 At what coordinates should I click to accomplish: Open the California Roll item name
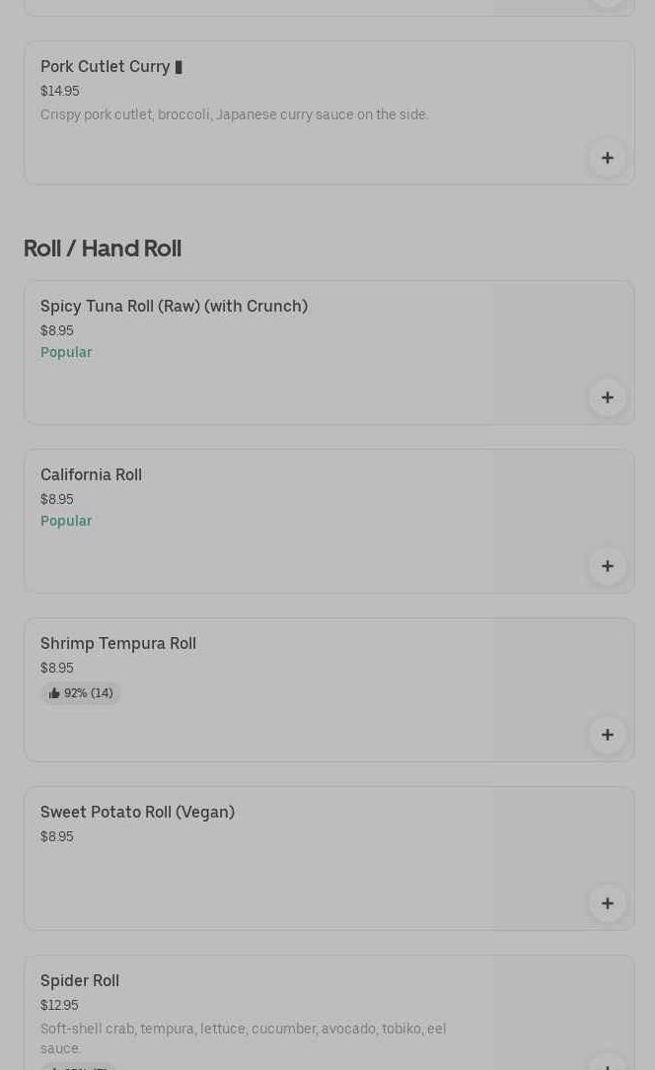[91, 475]
